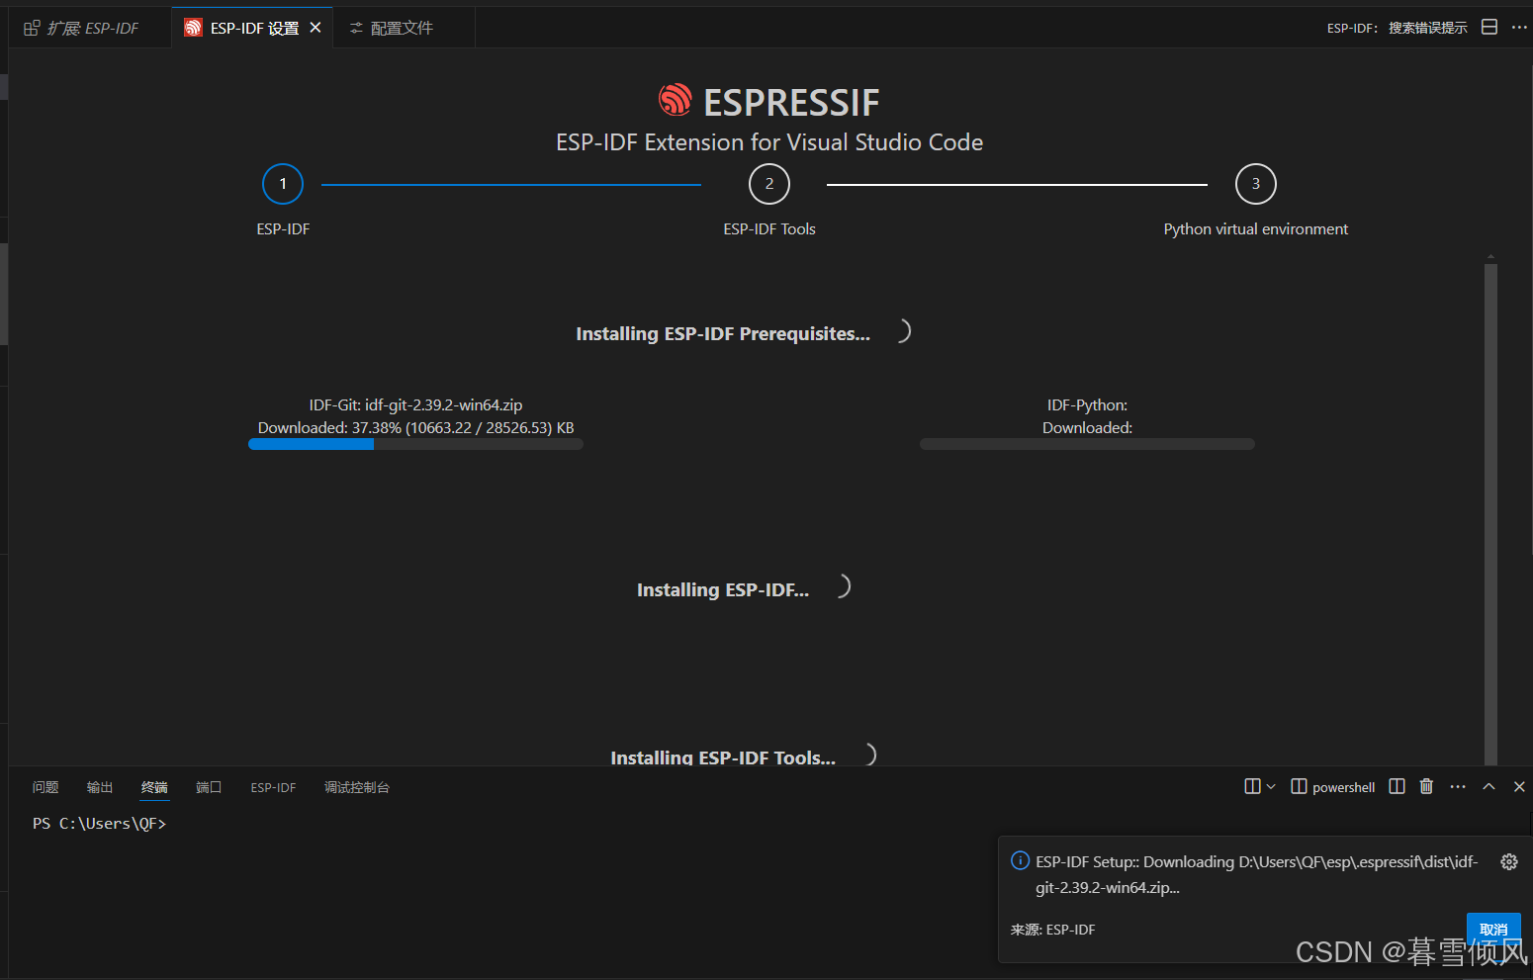1533x980 pixels.
Task: Kill terminal with trash icon
Action: pyautogui.click(x=1426, y=786)
